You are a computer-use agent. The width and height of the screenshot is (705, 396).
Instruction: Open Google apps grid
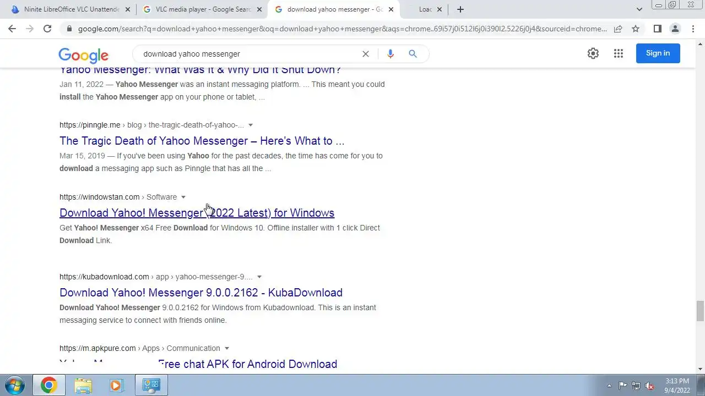619,53
